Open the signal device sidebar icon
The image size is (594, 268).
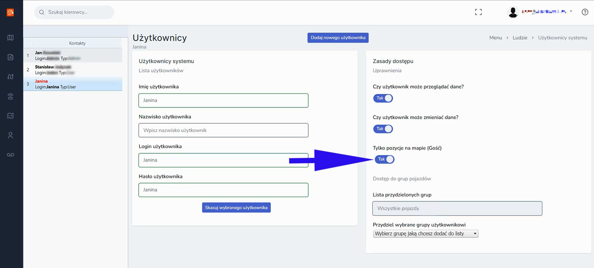click(10, 97)
